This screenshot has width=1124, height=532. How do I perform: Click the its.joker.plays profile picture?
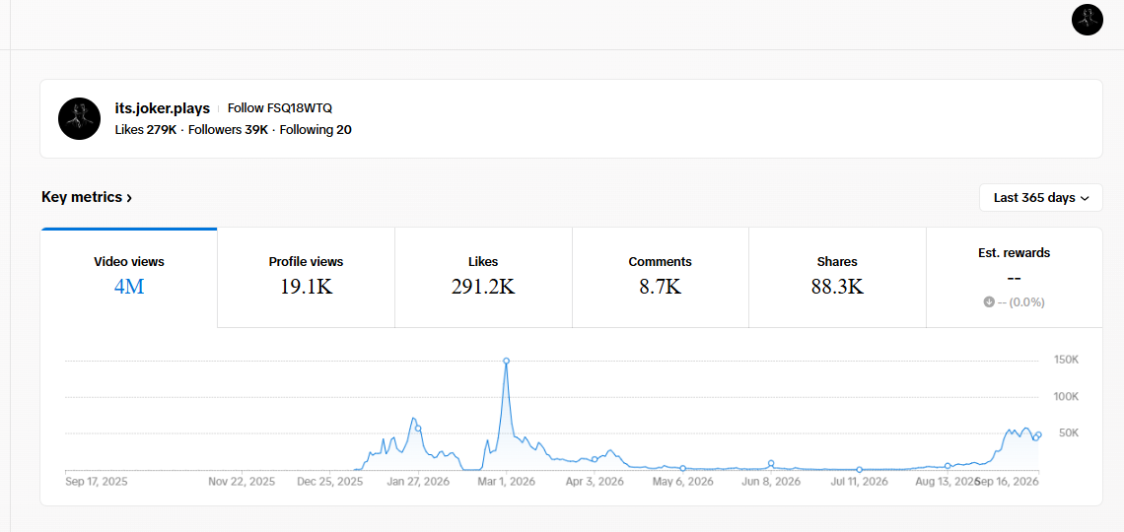tap(79, 119)
